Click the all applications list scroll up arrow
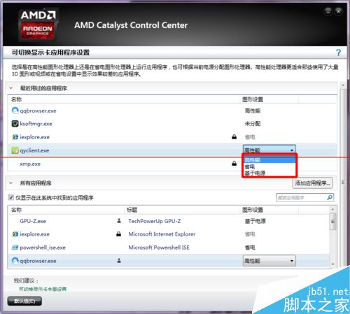 [x=332, y=209]
